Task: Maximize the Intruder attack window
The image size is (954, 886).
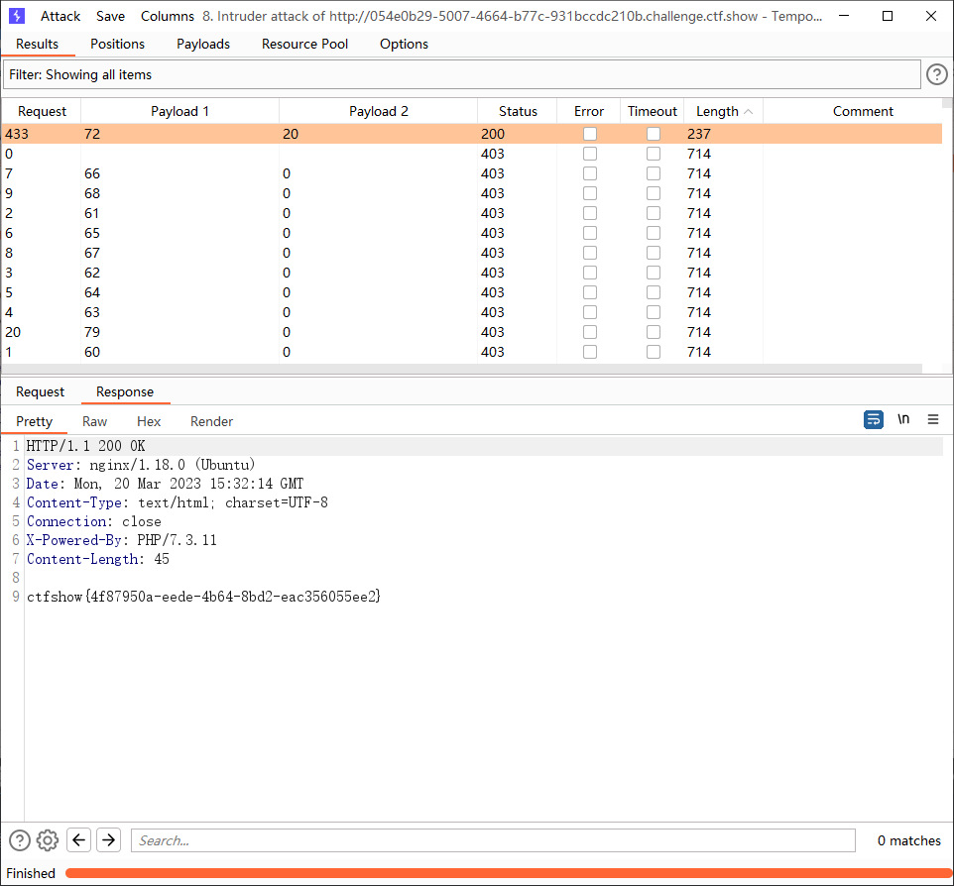Action: coord(888,16)
